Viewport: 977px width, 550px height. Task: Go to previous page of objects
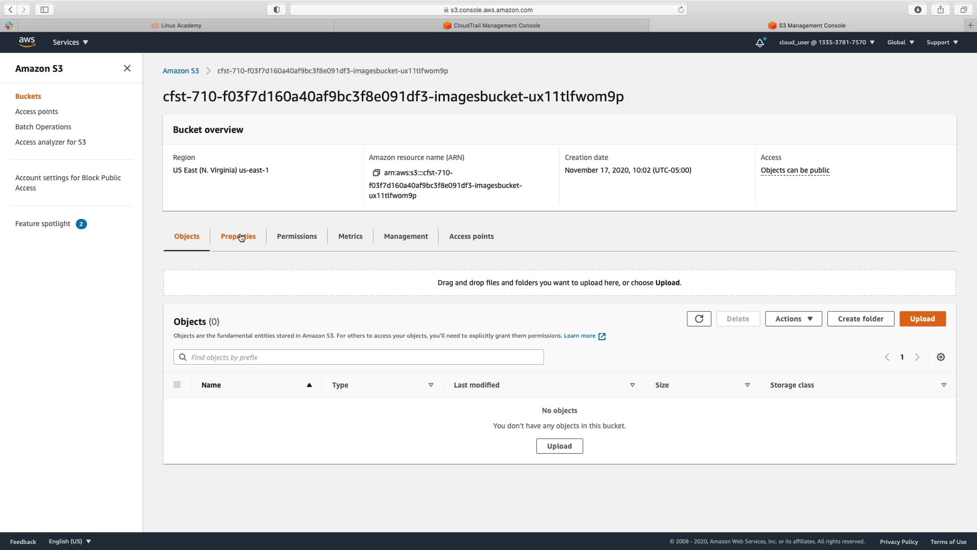pyautogui.click(x=887, y=357)
